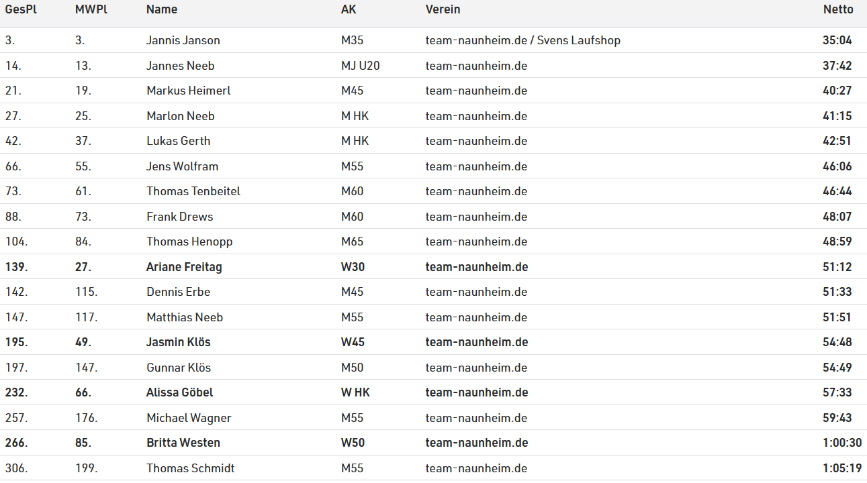867x483 pixels.
Task: Select runner Jannes Neeb
Action: tap(181, 66)
